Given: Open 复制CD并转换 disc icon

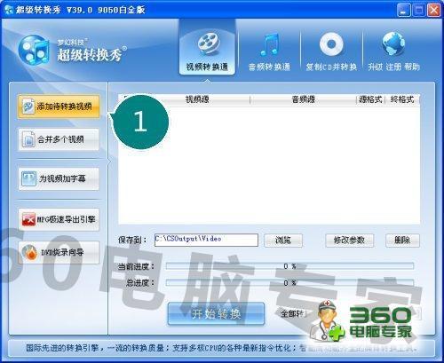Looking at the screenshot, I should click(x=331, y=44).
